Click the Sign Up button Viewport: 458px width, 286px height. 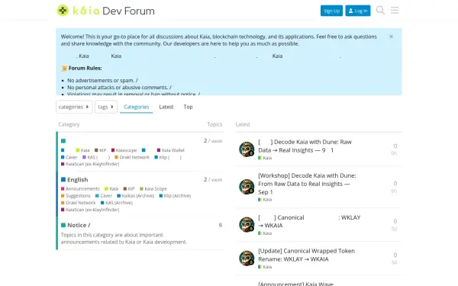tap(331, 11)
